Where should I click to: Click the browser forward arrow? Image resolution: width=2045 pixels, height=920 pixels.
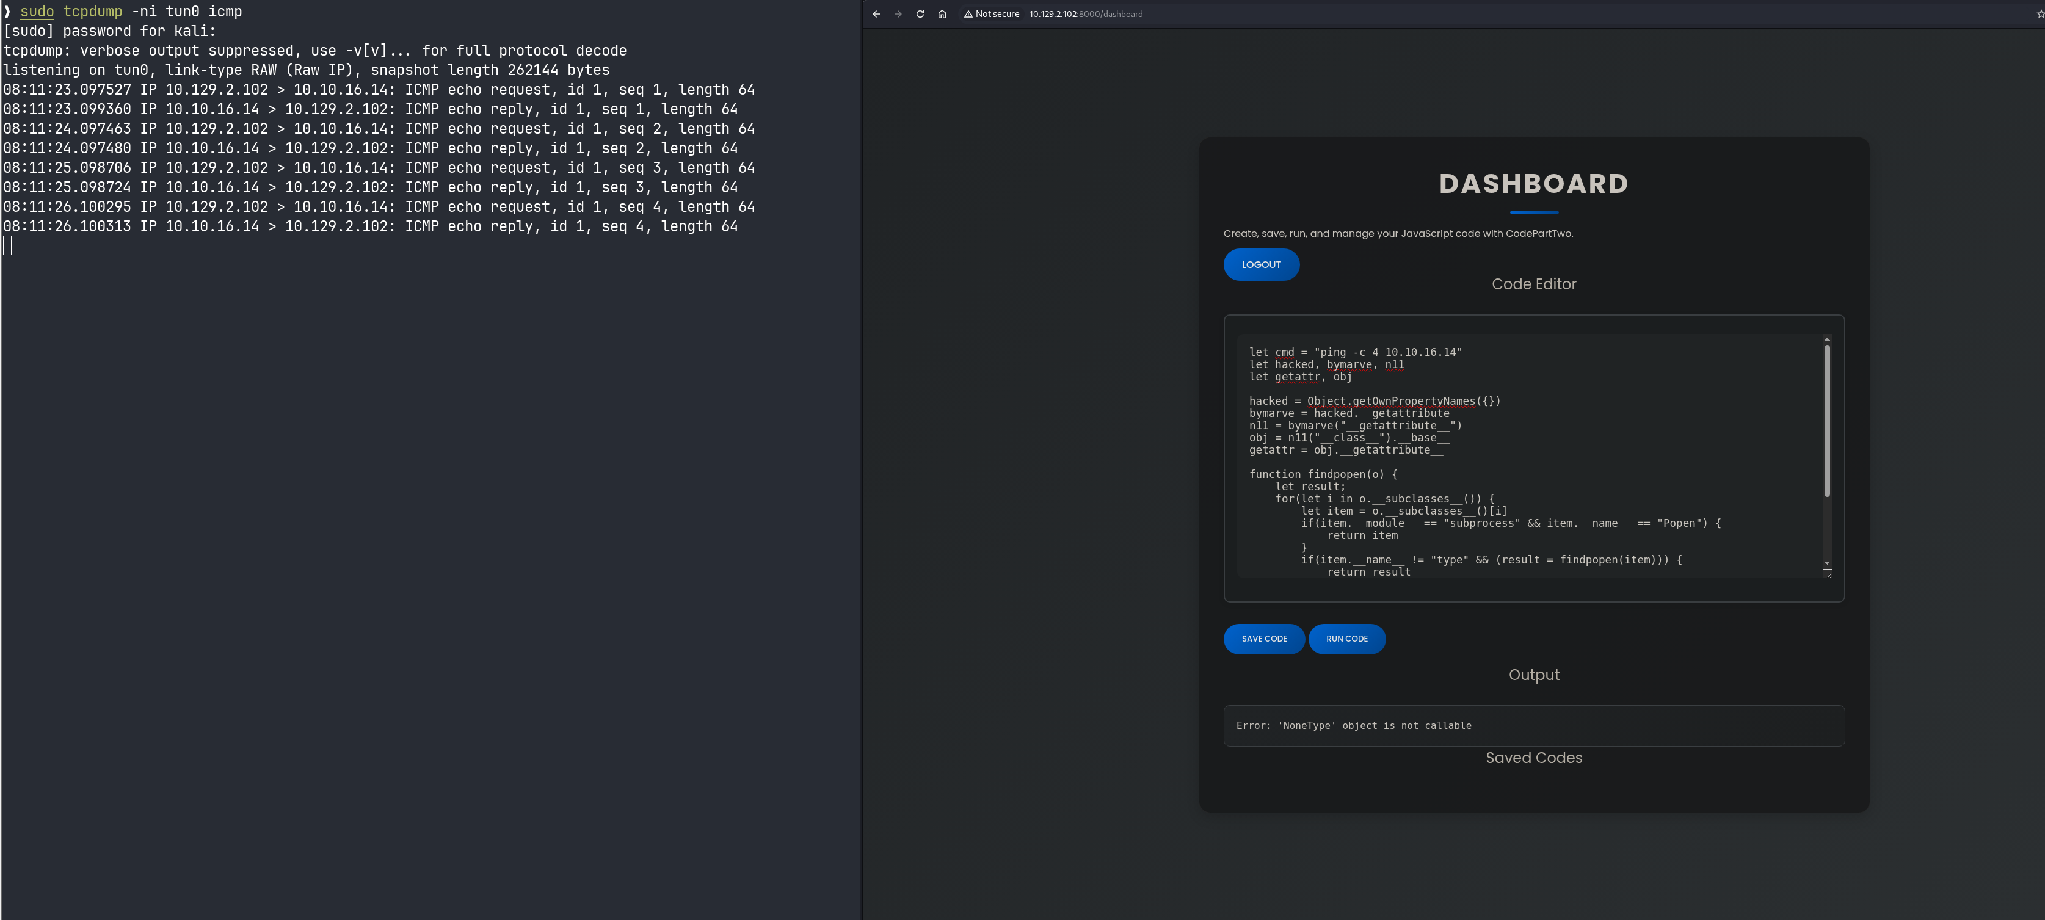(x=898, y=14)
